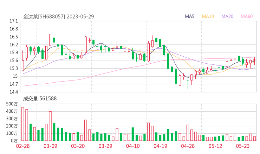Screen dimensions: 260x154
Task: Click the 03-20 date axis label
Action: [78, 146]
